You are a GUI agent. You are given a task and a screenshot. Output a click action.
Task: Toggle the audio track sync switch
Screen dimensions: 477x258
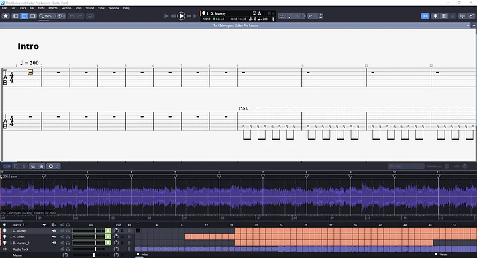click(x=7, y=166)
